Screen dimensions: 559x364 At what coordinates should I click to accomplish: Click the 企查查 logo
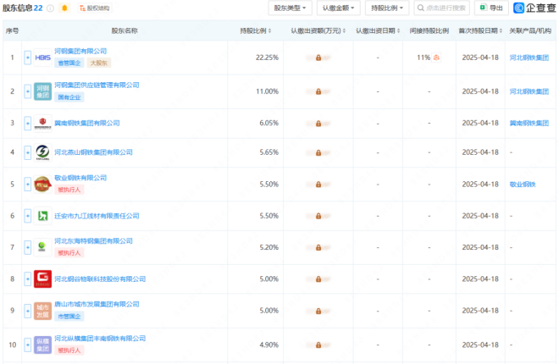535,8
